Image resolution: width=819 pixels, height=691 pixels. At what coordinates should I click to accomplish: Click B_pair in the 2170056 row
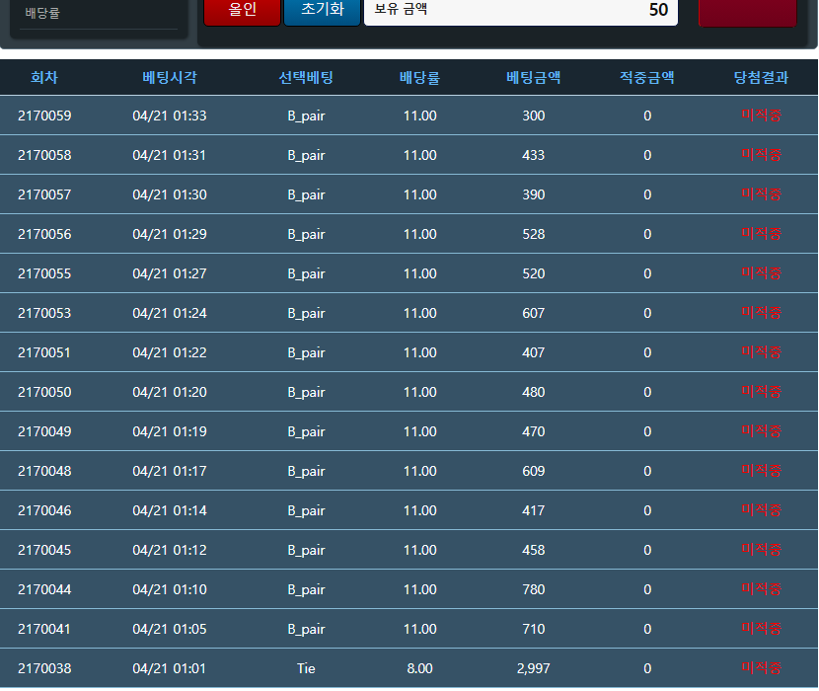pos(306,234)
